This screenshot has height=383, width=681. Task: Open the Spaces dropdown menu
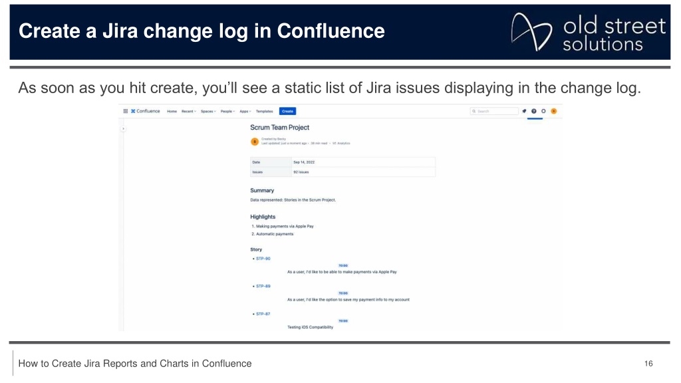(x=208, y=111)
